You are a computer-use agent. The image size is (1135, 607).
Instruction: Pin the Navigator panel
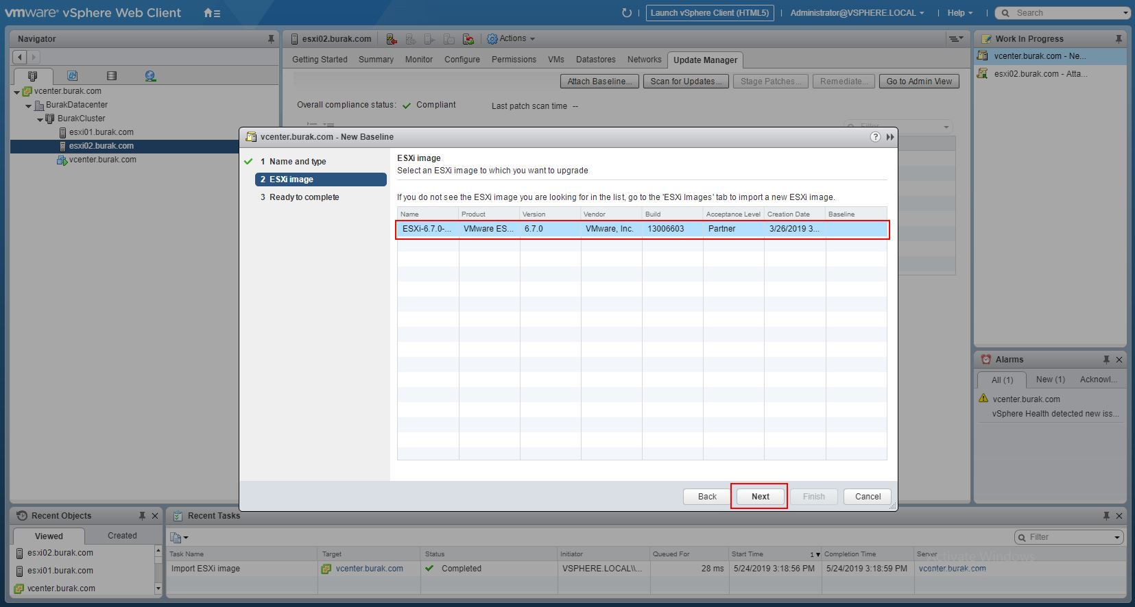click(271, 39)
